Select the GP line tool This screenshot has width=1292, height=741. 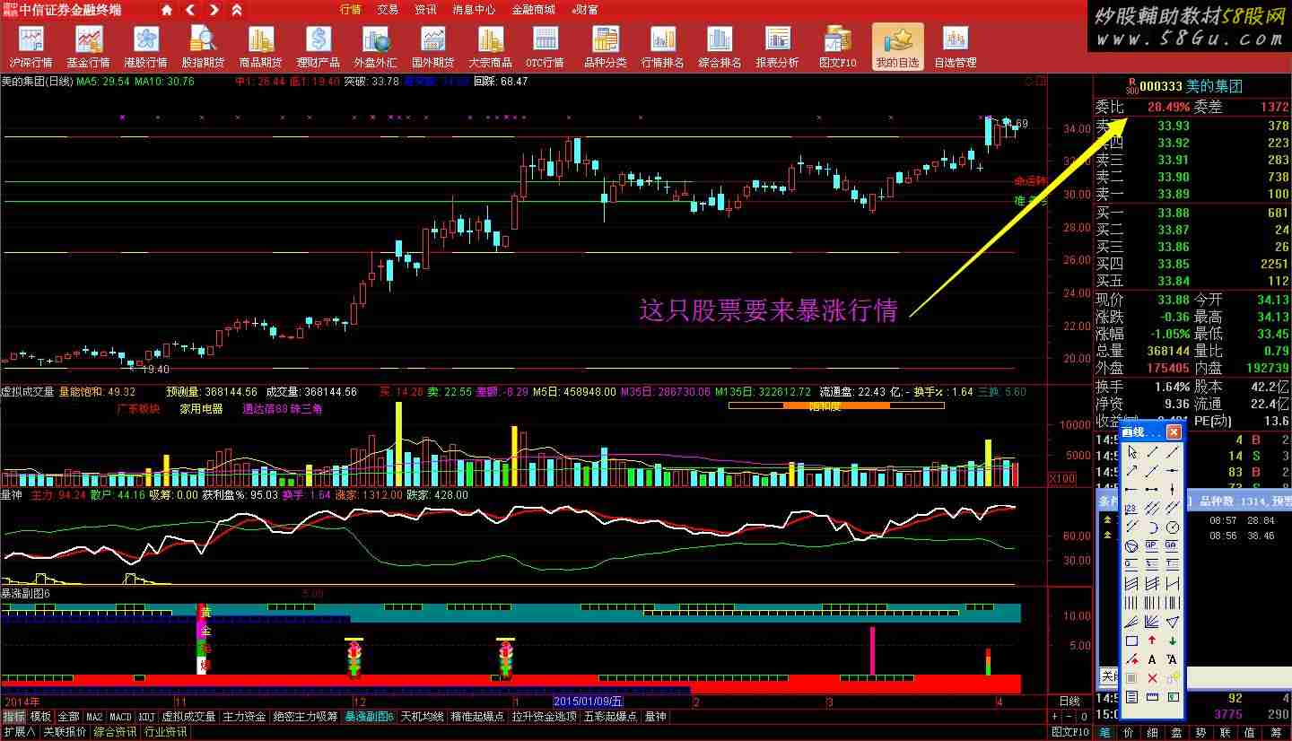pyautogui.click(x=1152, y=546)
